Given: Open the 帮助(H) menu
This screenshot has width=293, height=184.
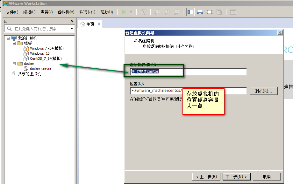Looking at the screenshot, I should point(106,12).
